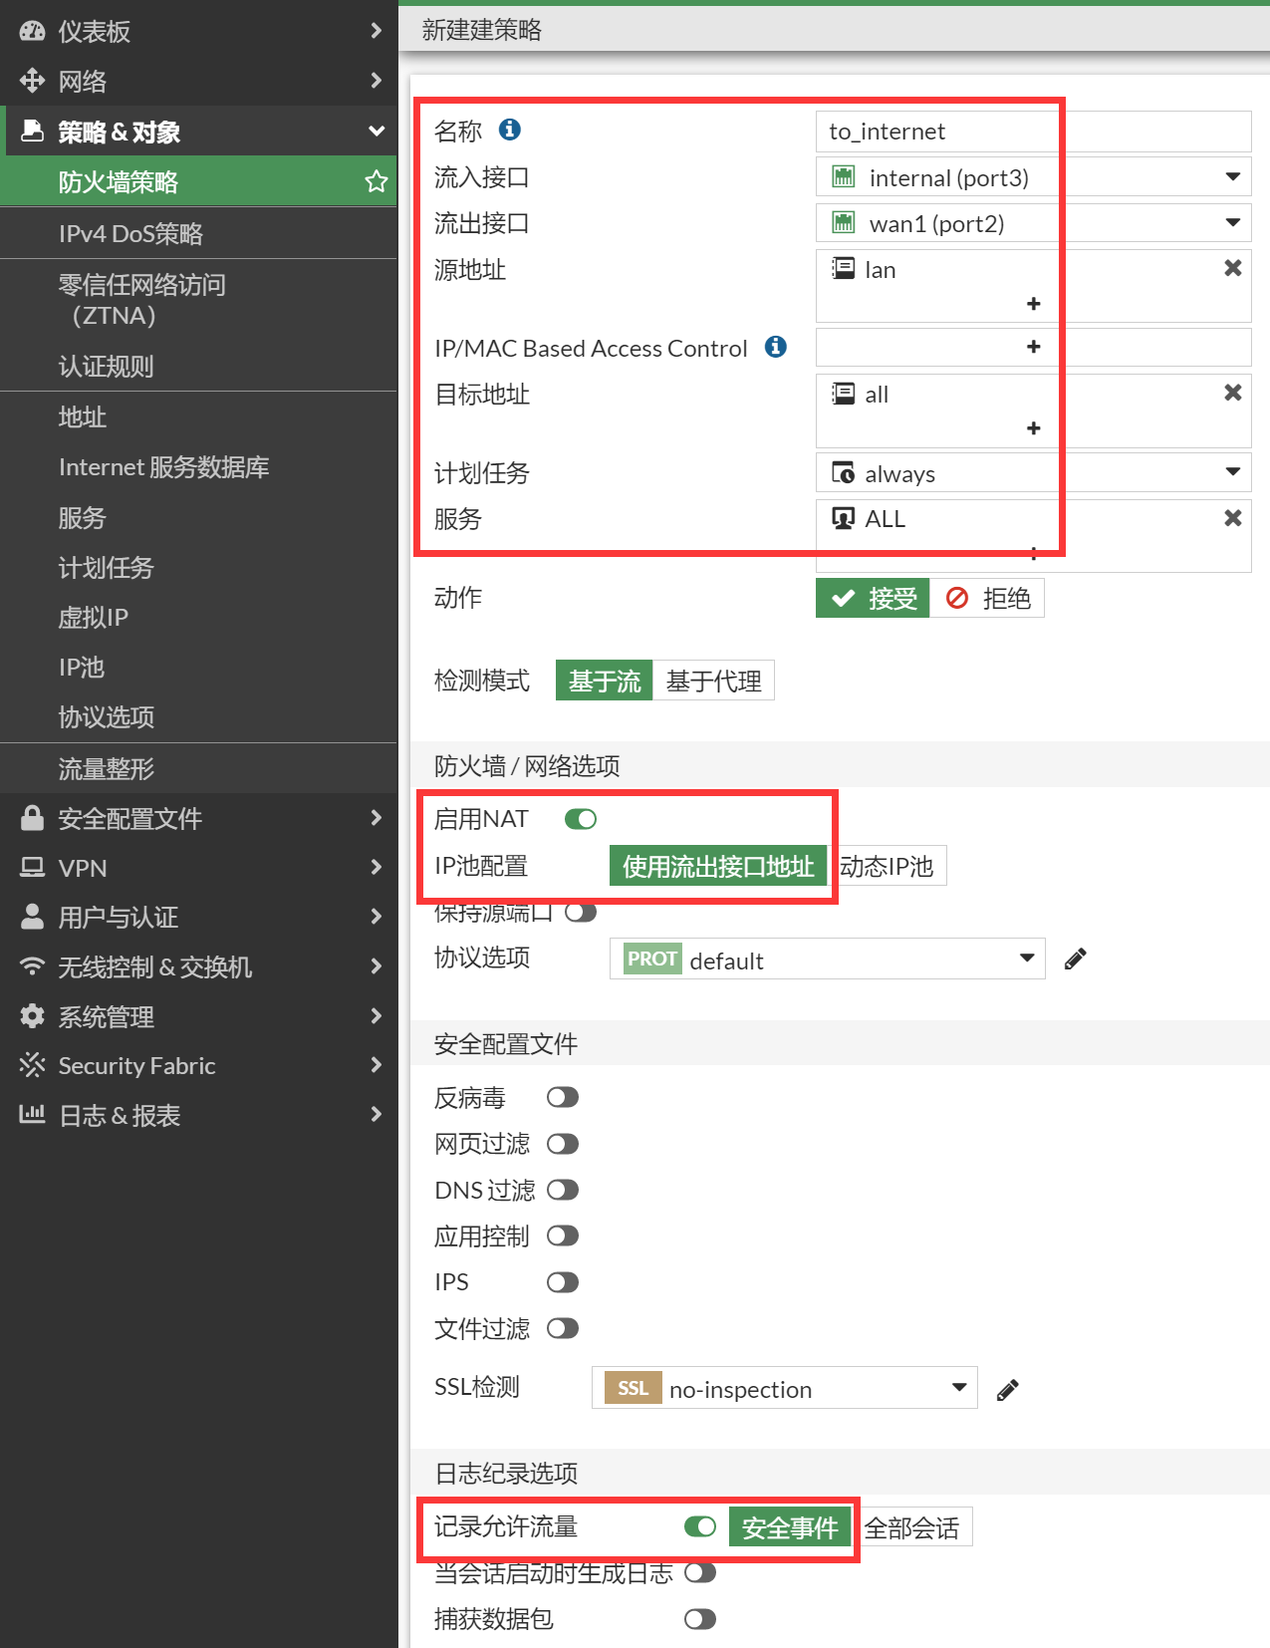The height and width of the screenshot is (1648, 1270).
Task: Open the 流入接口 internal (port3) dropdown
Action: (x=1032, y=177)
